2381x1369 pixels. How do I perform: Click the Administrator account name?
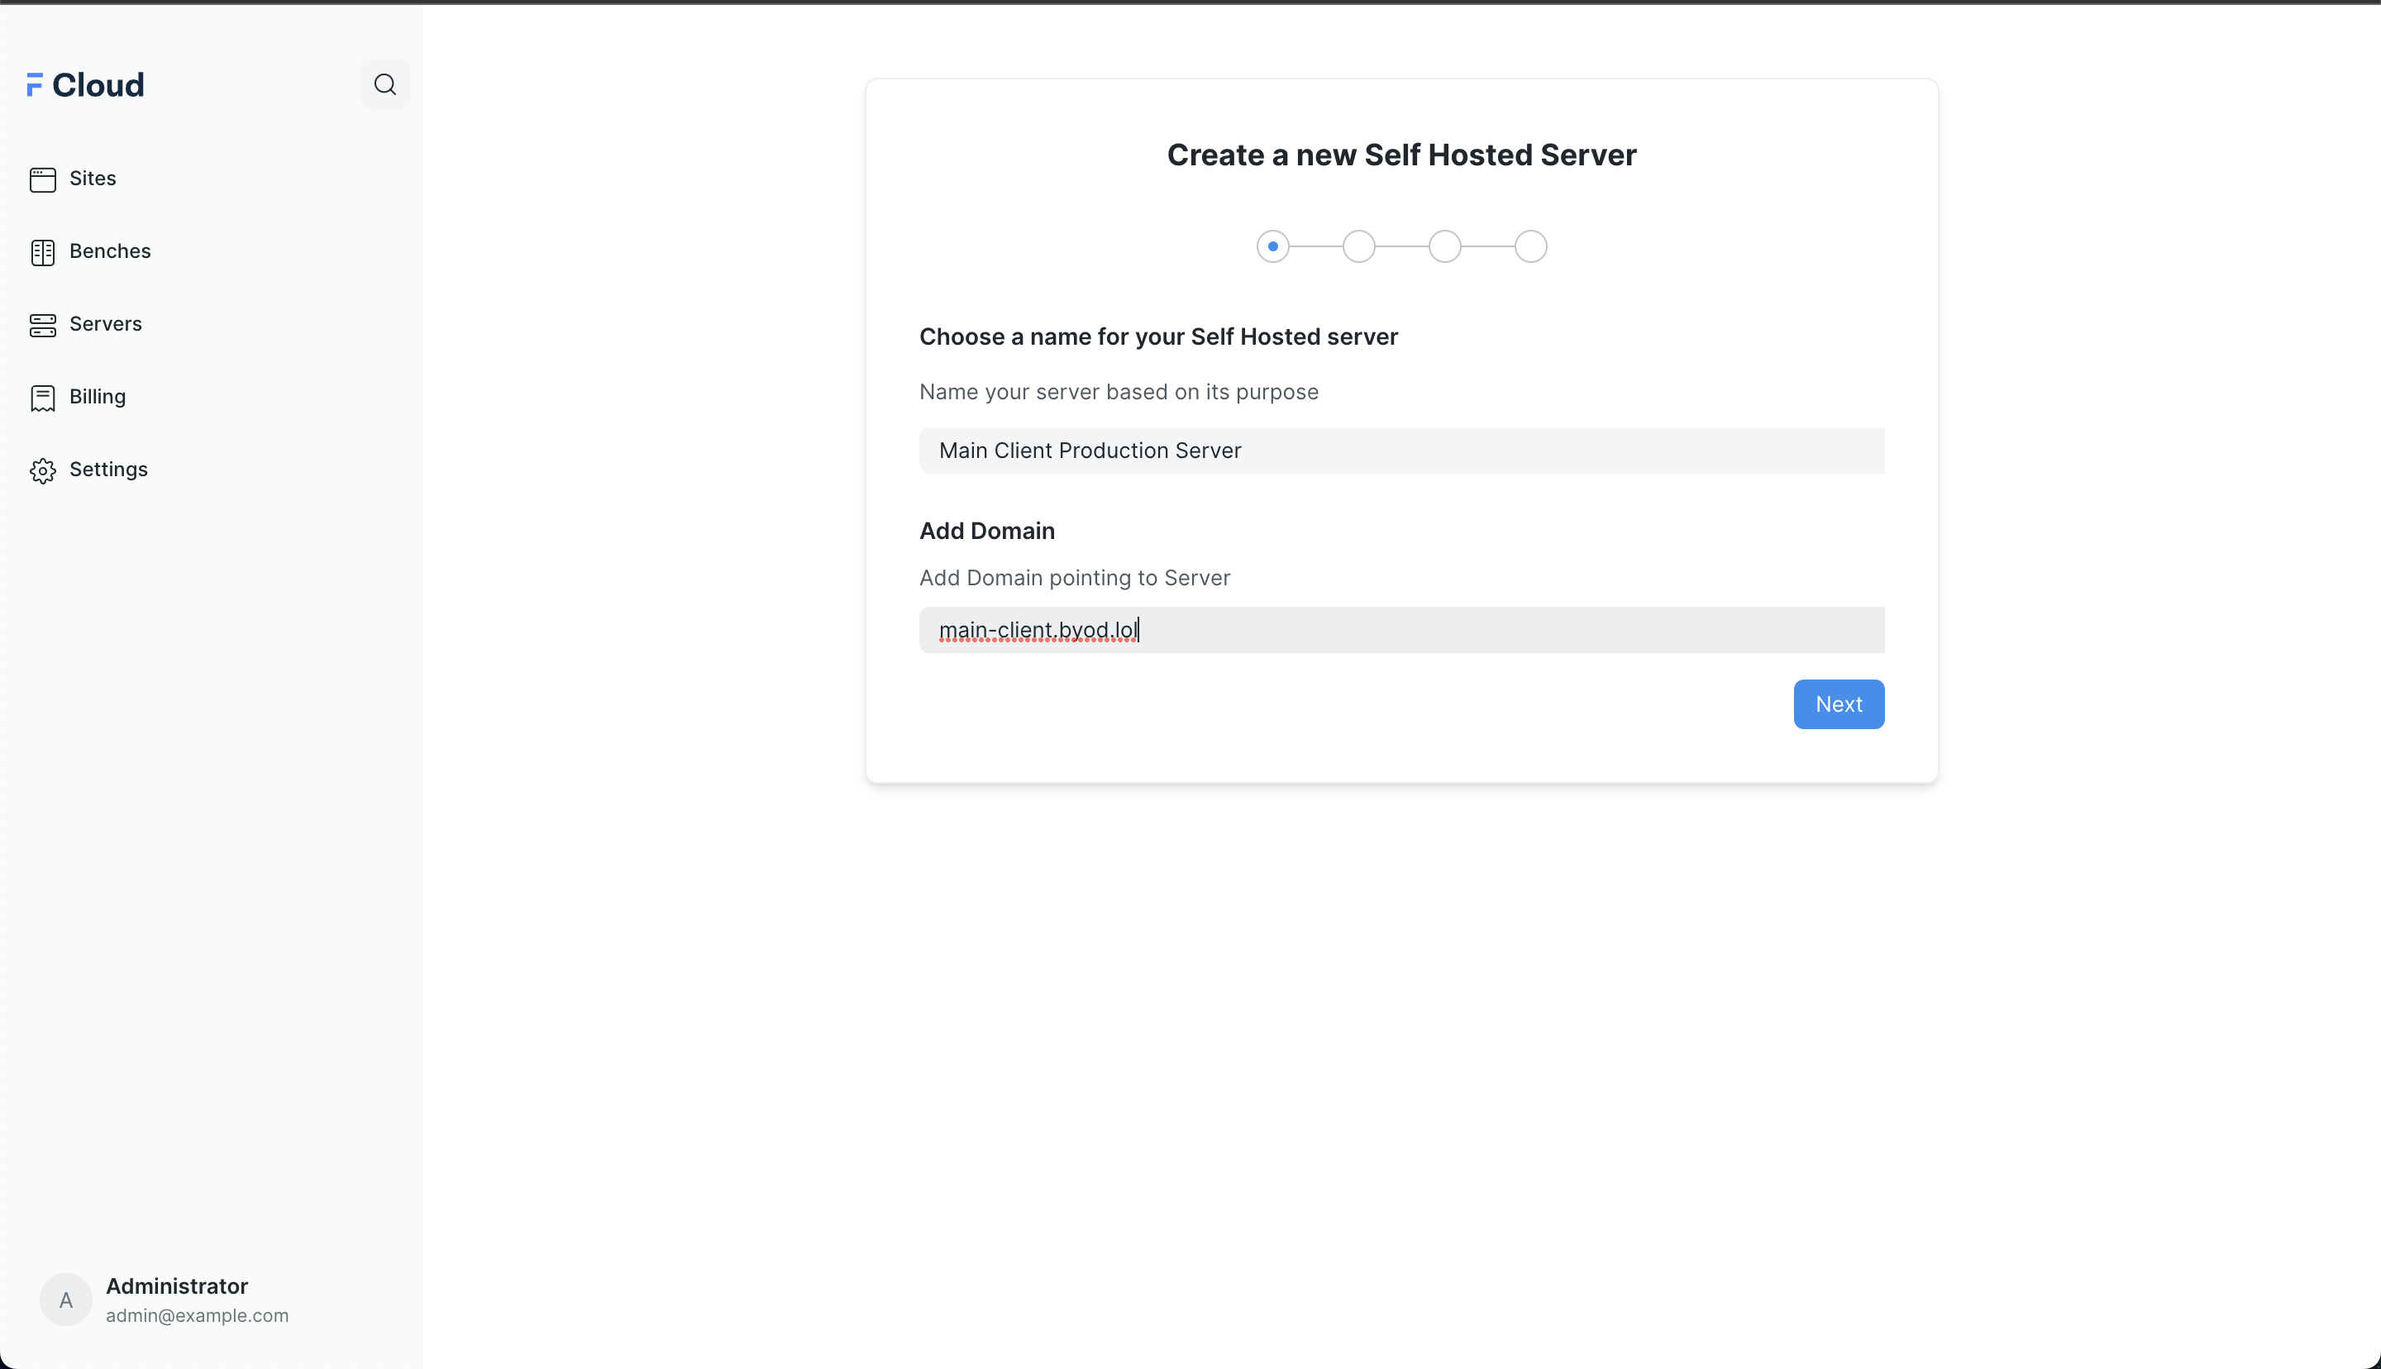point(177,1286)
